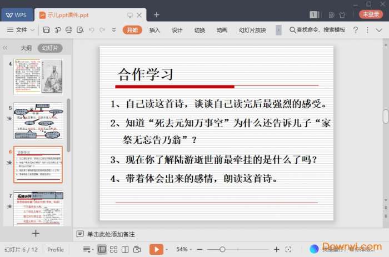Click the workspace number 1 icon

[x=313, y=15]
